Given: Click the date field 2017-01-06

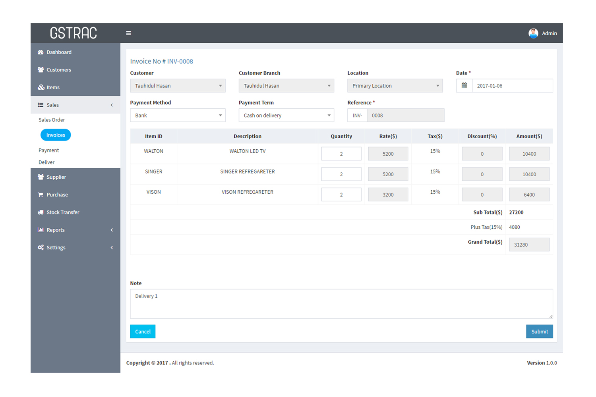Looking at the screenshot, I should click(513, 86).
